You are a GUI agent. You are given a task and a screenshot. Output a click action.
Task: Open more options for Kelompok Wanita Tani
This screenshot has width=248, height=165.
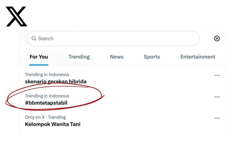217,118
